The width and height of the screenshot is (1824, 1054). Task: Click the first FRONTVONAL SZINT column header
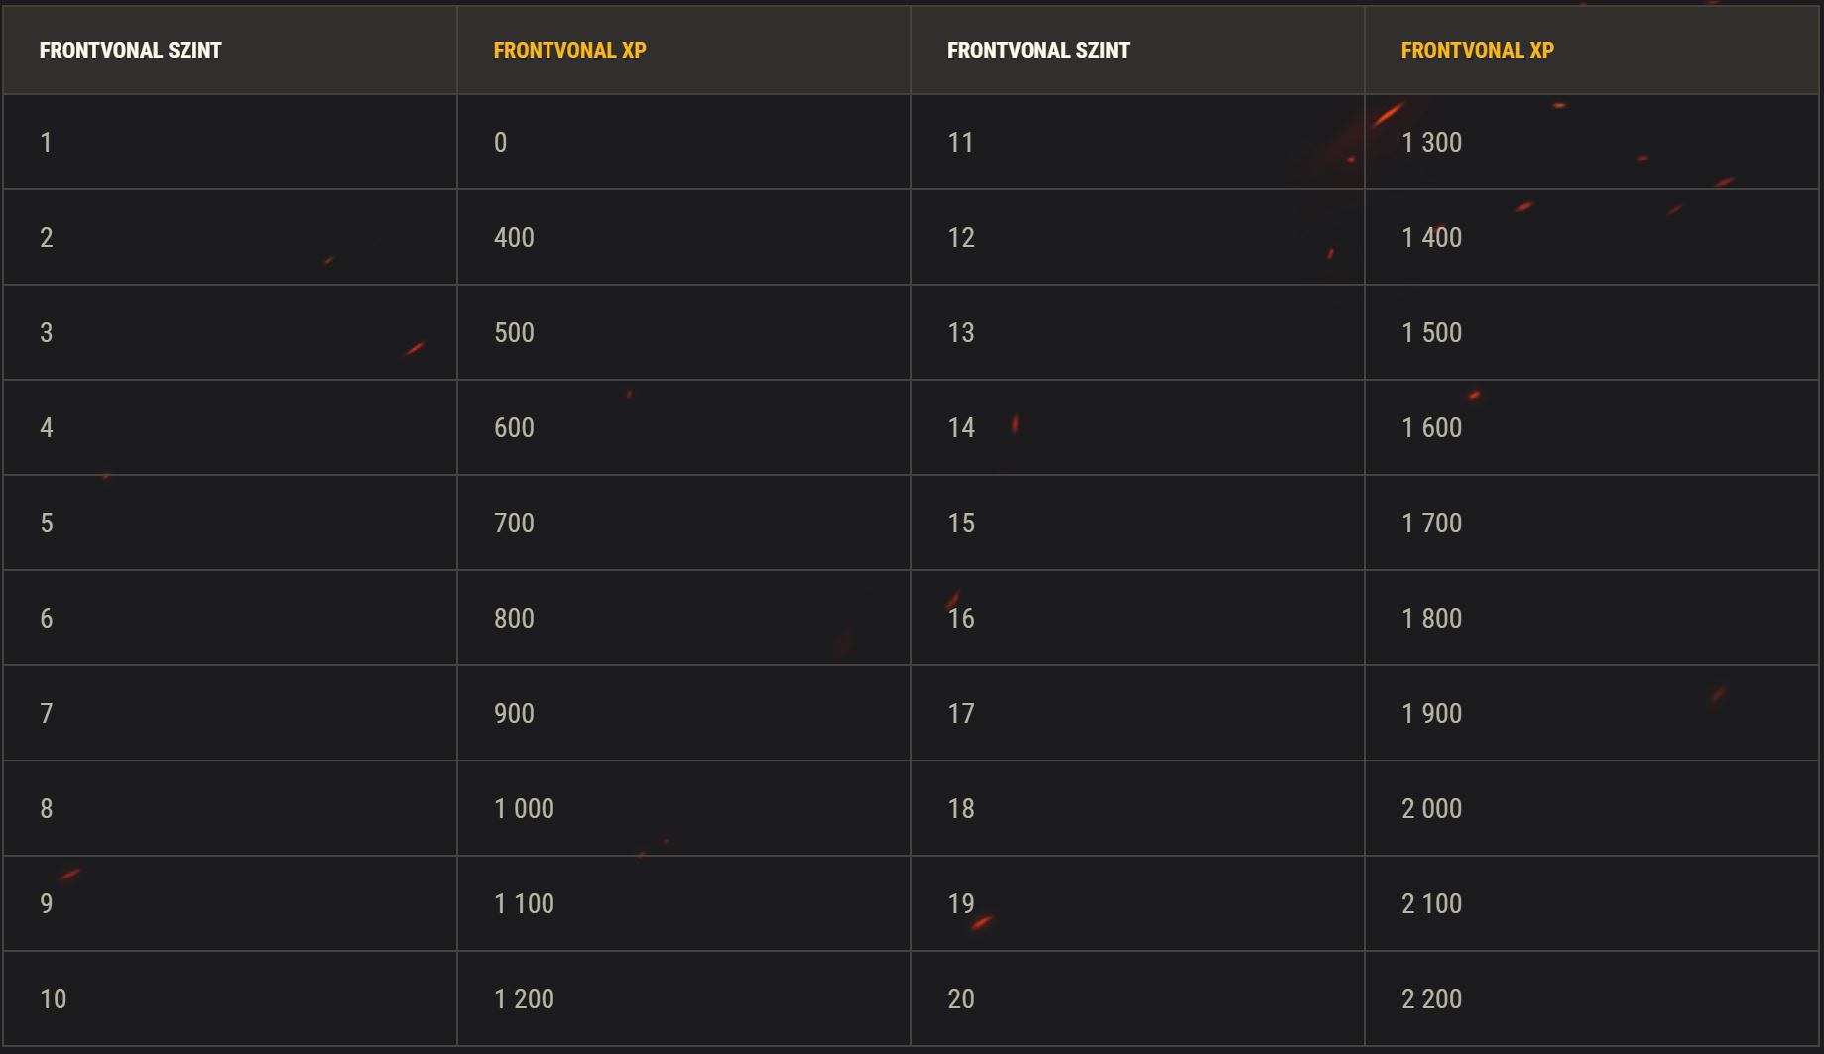coord(230,50)
